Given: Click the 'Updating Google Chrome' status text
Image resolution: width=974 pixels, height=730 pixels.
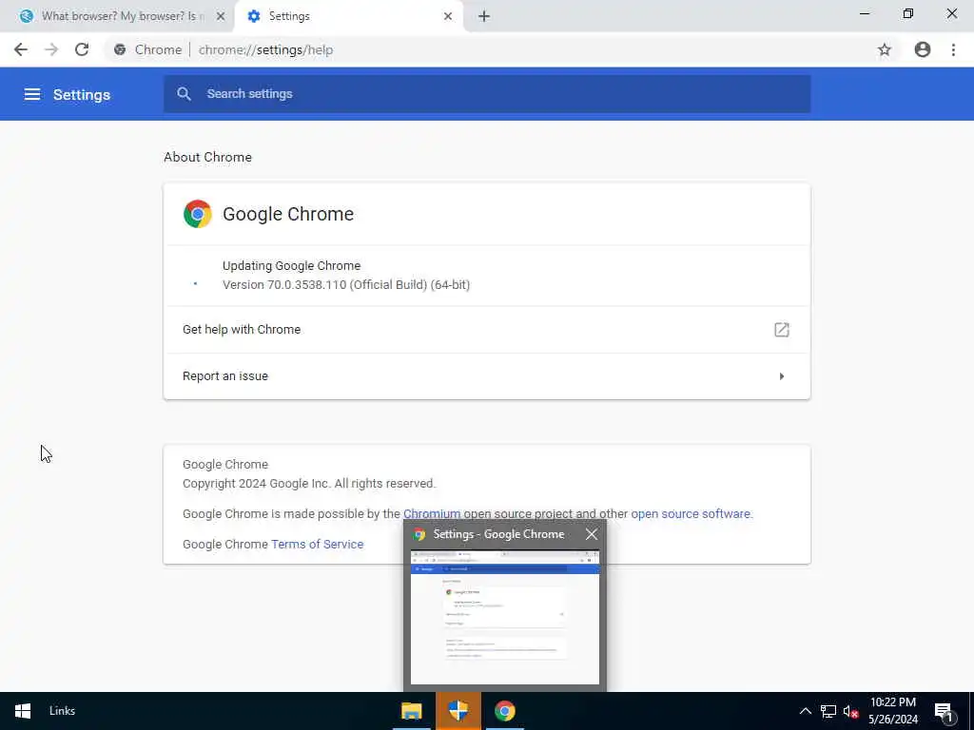Looking at the screenshot, I should pyautogui.click(x=291, y=266).
